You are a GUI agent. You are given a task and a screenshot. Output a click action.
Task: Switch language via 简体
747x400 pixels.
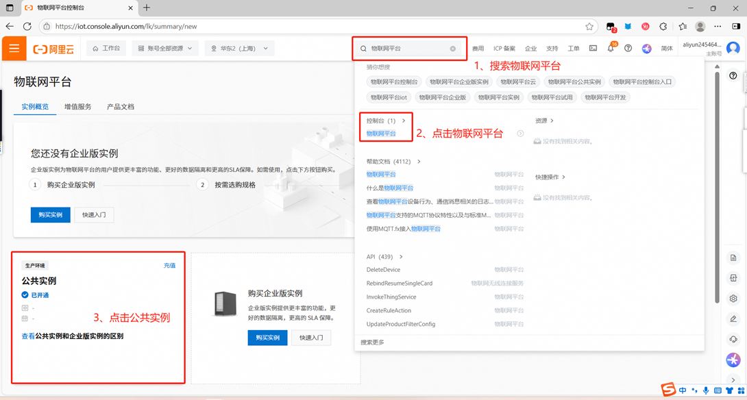click(667, 49)
